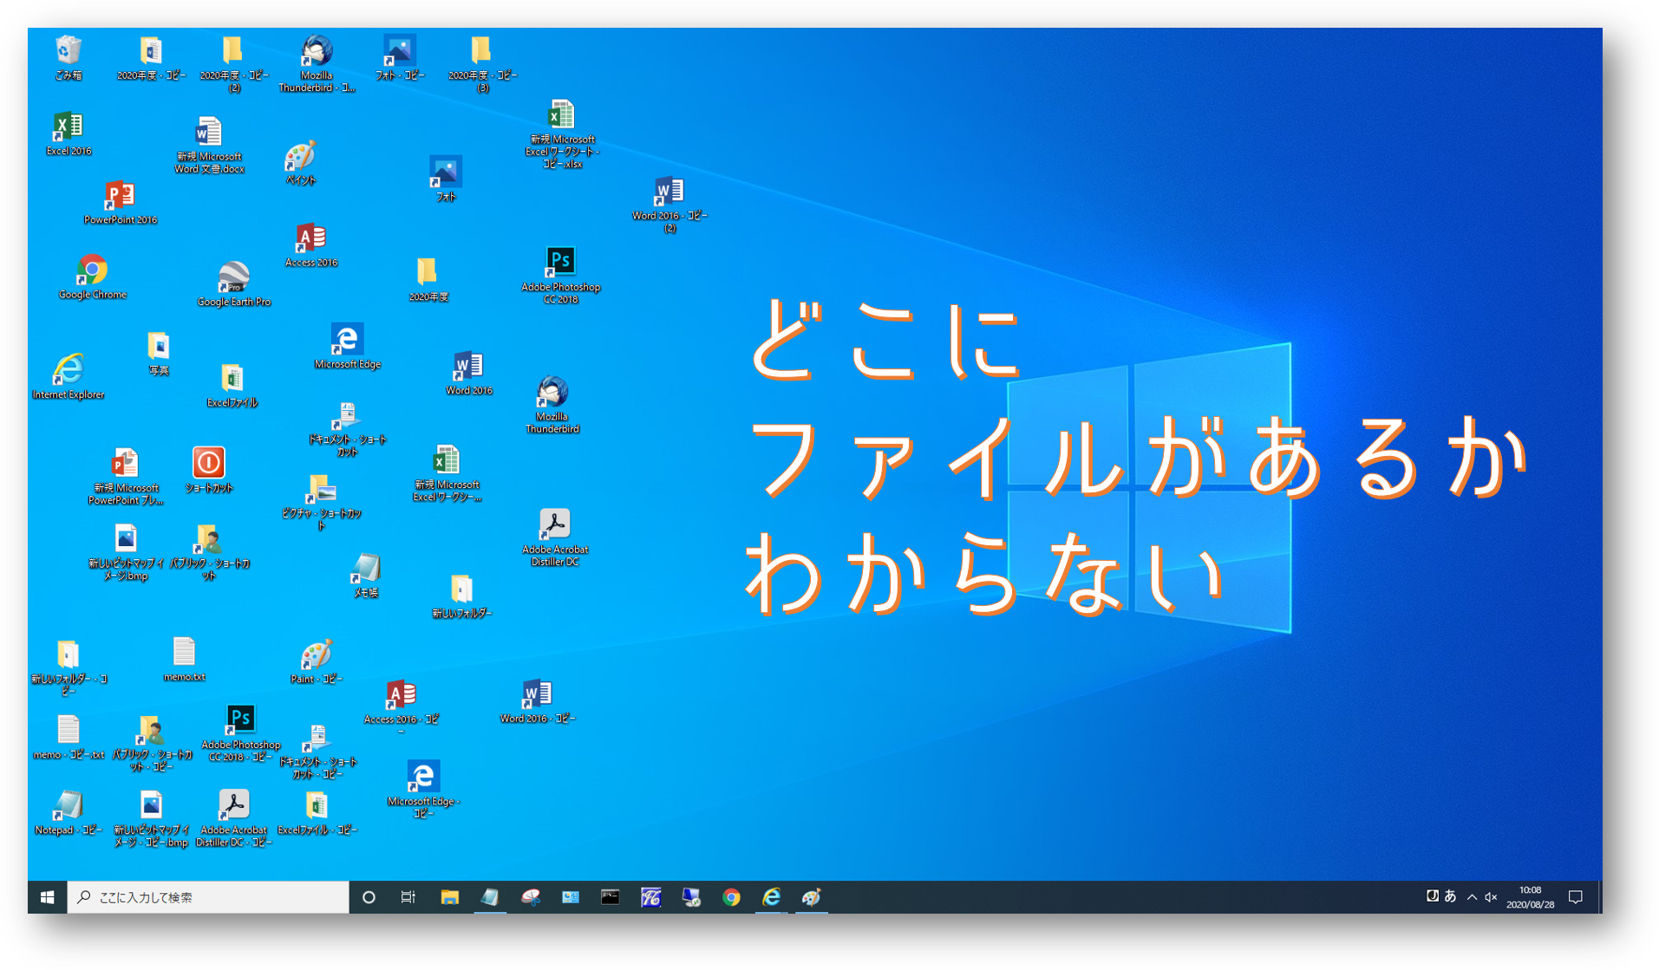Open the ごみ箱 recycle bin icon
Image resolution: width=1659 pixels, height=970 pixels.
click(69, 57)
